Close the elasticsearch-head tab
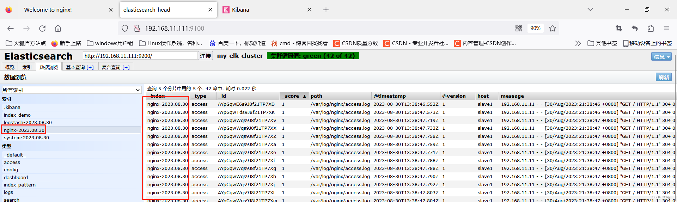Image resolution: width=677 pixels, height=202 pixels. click(x=210, y=10)
